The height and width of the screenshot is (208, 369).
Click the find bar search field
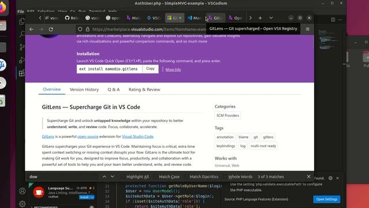coord(63,177)
